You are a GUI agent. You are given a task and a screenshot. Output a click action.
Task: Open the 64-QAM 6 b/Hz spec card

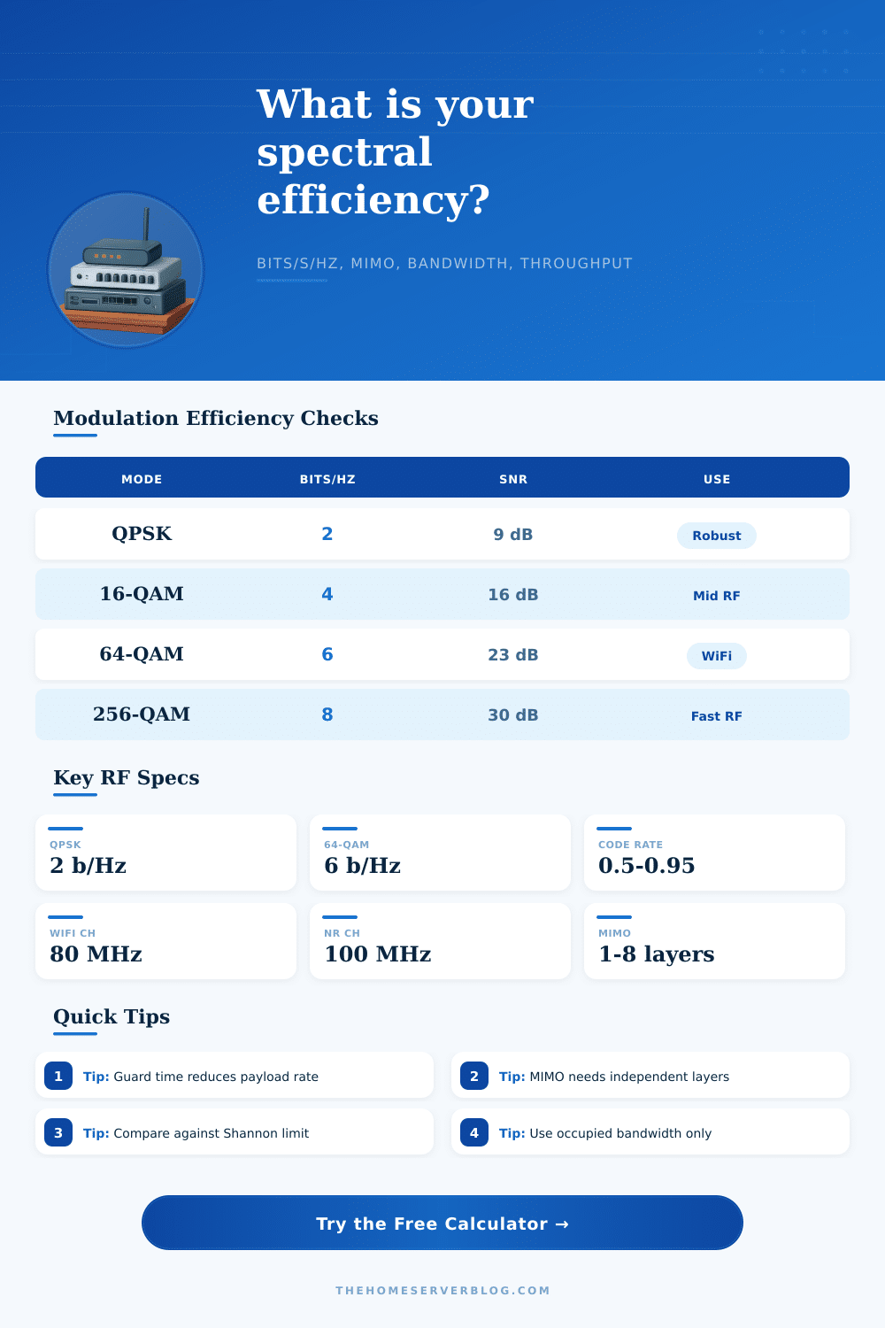[440, 853]
